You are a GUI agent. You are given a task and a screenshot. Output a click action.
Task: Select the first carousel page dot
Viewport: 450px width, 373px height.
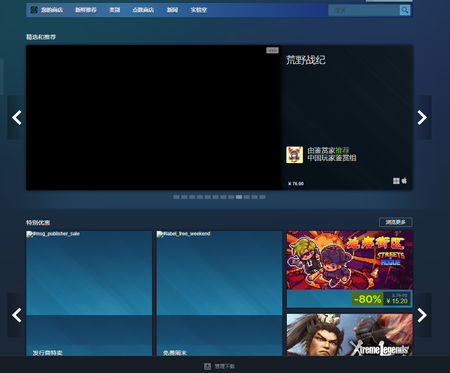pyautogui.click(x=176, y=197)
